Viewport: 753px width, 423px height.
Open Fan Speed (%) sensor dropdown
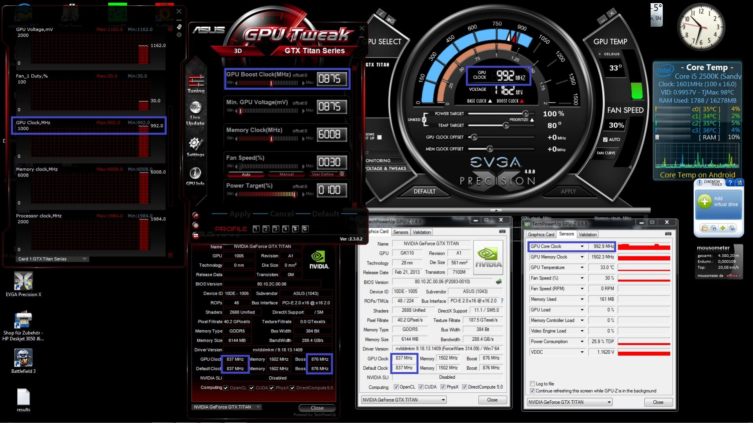tap(582, 278)
